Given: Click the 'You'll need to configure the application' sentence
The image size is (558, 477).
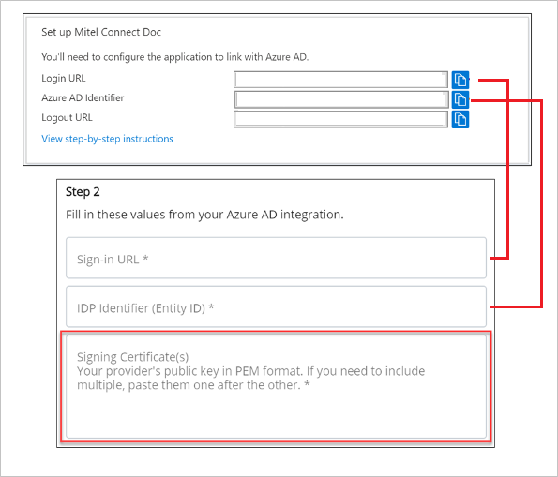Looking at the screenshot, I should pyautogui.click(x=174, y=57).
